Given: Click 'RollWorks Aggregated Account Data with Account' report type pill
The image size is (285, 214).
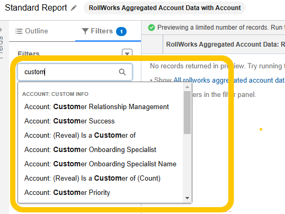Looking at the screenshot, I should [165, 8].
